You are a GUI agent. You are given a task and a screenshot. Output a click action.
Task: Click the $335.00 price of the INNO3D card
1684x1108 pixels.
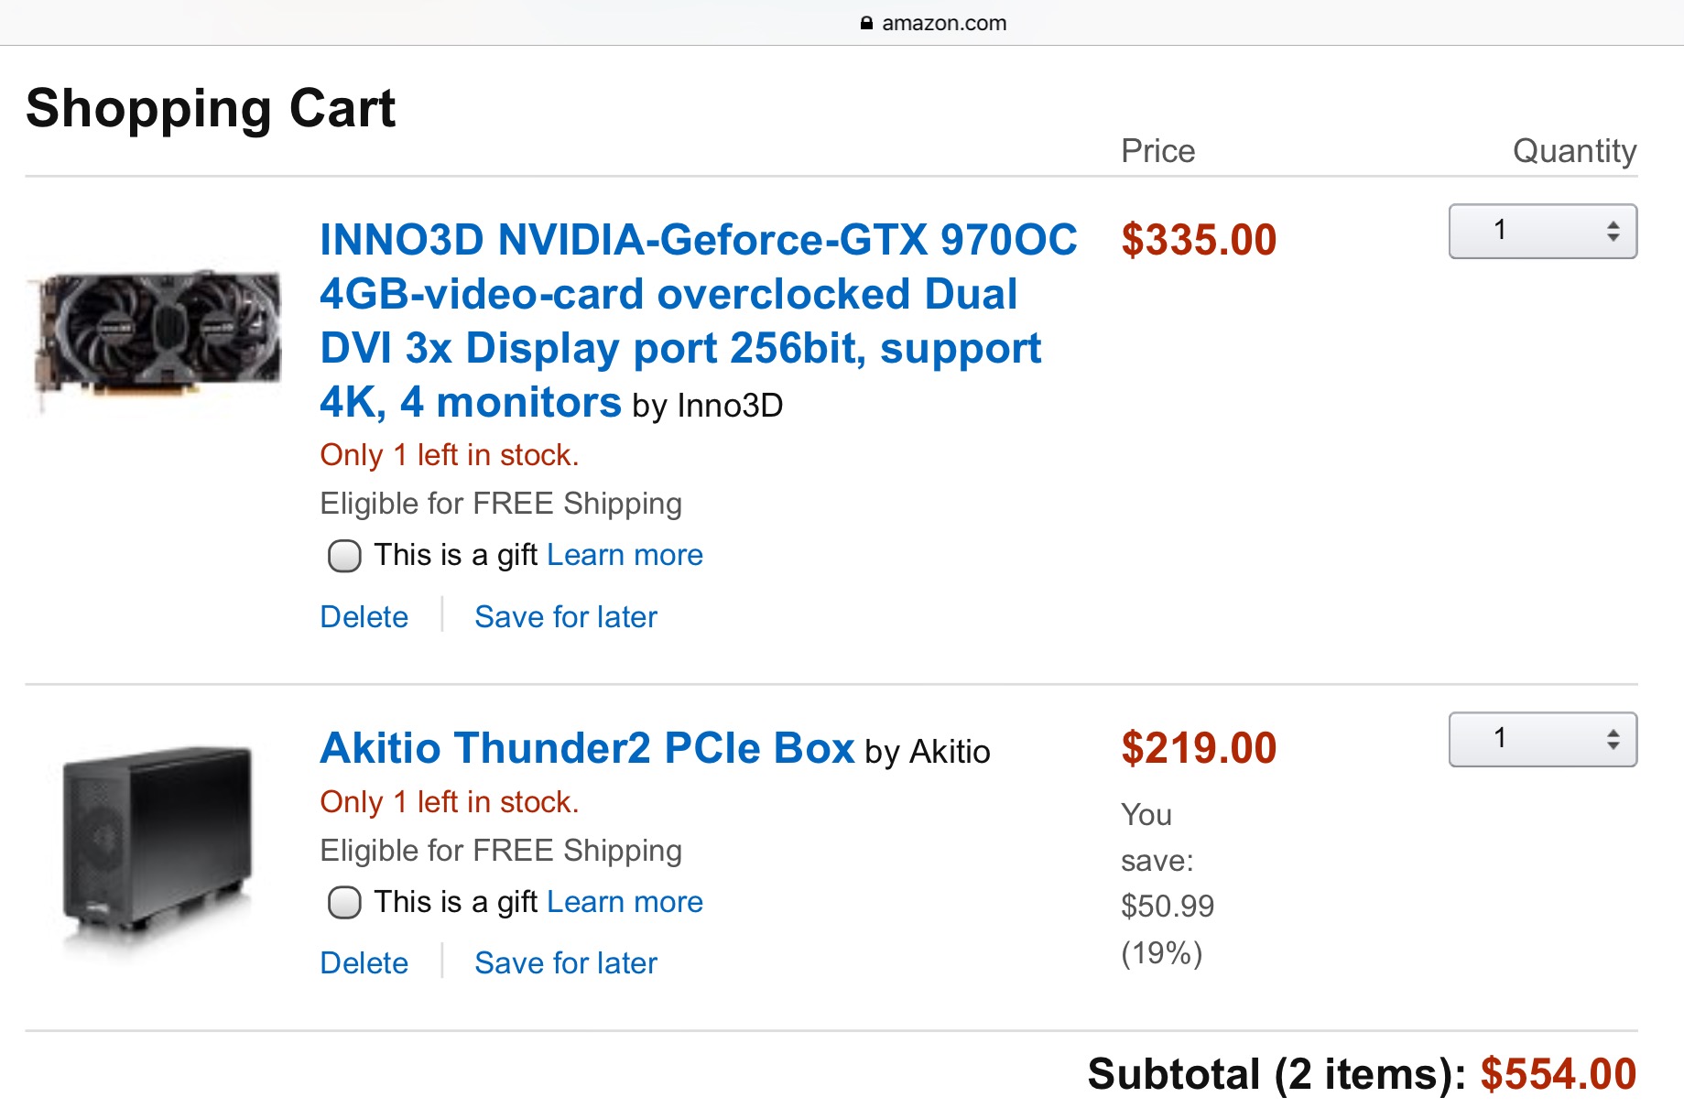[x=1198, y=240]
